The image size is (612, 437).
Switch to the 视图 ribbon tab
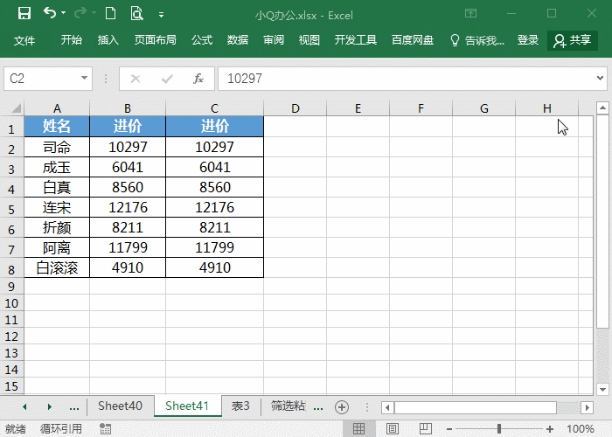pos(309,40)
